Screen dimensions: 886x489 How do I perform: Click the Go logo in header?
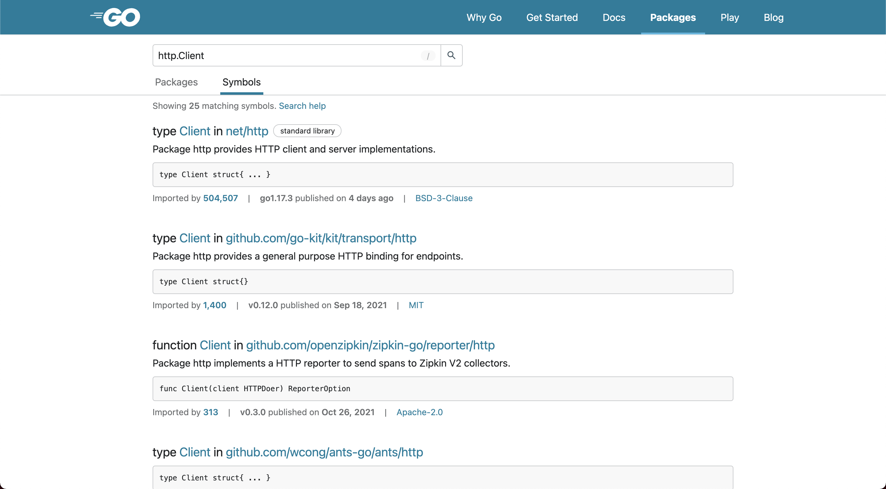(x=115, y=17)
